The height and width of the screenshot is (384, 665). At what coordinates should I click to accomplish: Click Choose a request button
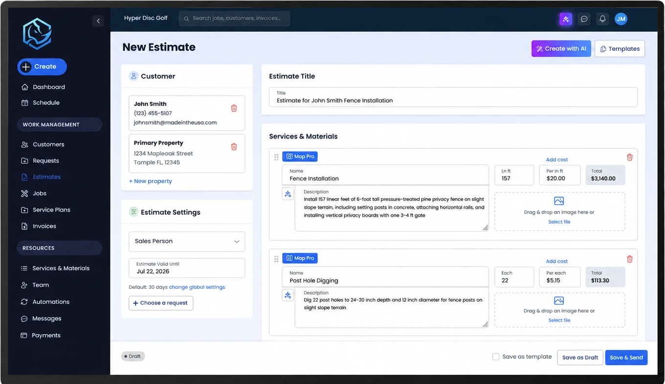pos(161,303)
